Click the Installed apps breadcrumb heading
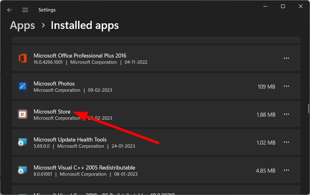The width and height of the screenshot is (310, 195). [x=85, y=25]
